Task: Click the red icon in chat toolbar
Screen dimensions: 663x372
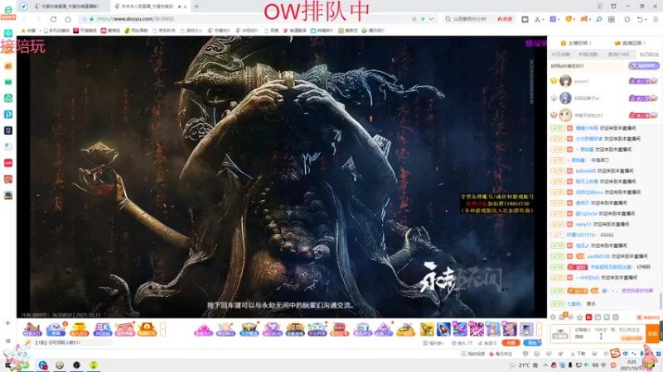Action: (588, 317)
